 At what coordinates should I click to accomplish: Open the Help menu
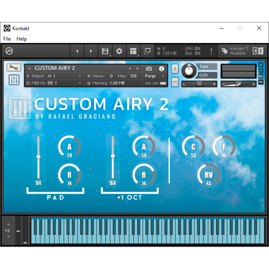(x=22, y=39)
